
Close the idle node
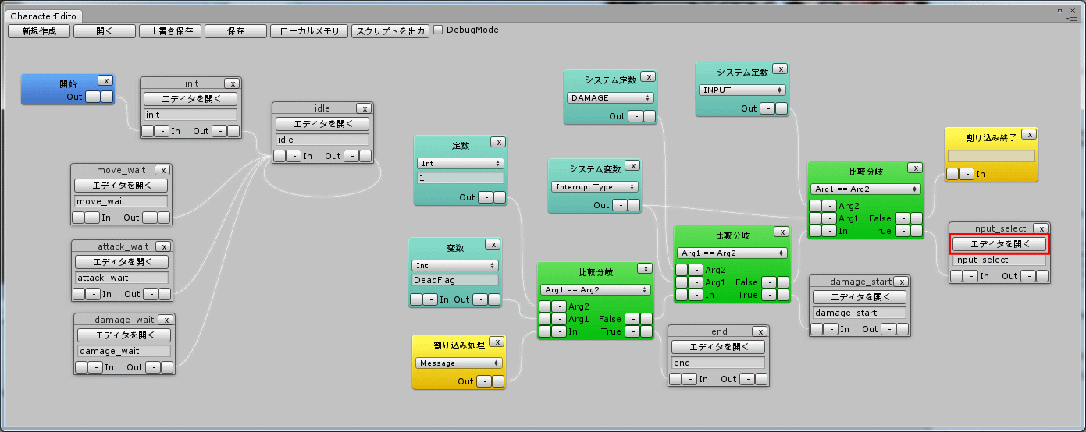pyautogui.click(x=364, y=108)
